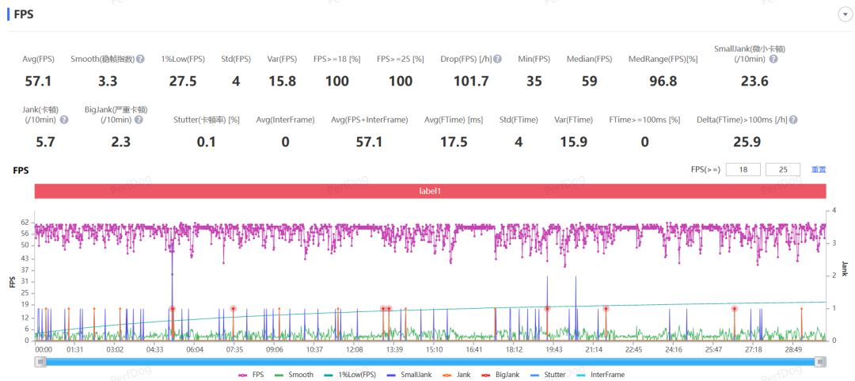
Task: Click the Jank(卡顿) question mark icon
Action: (x=64, y=120)
